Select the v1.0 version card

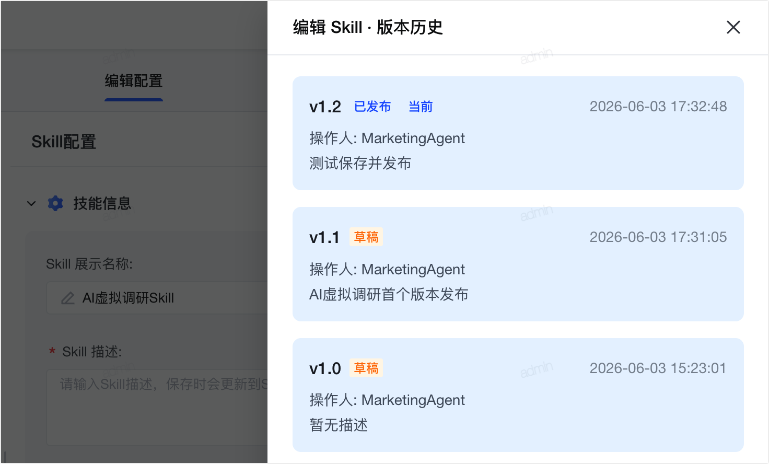point(518,395)
